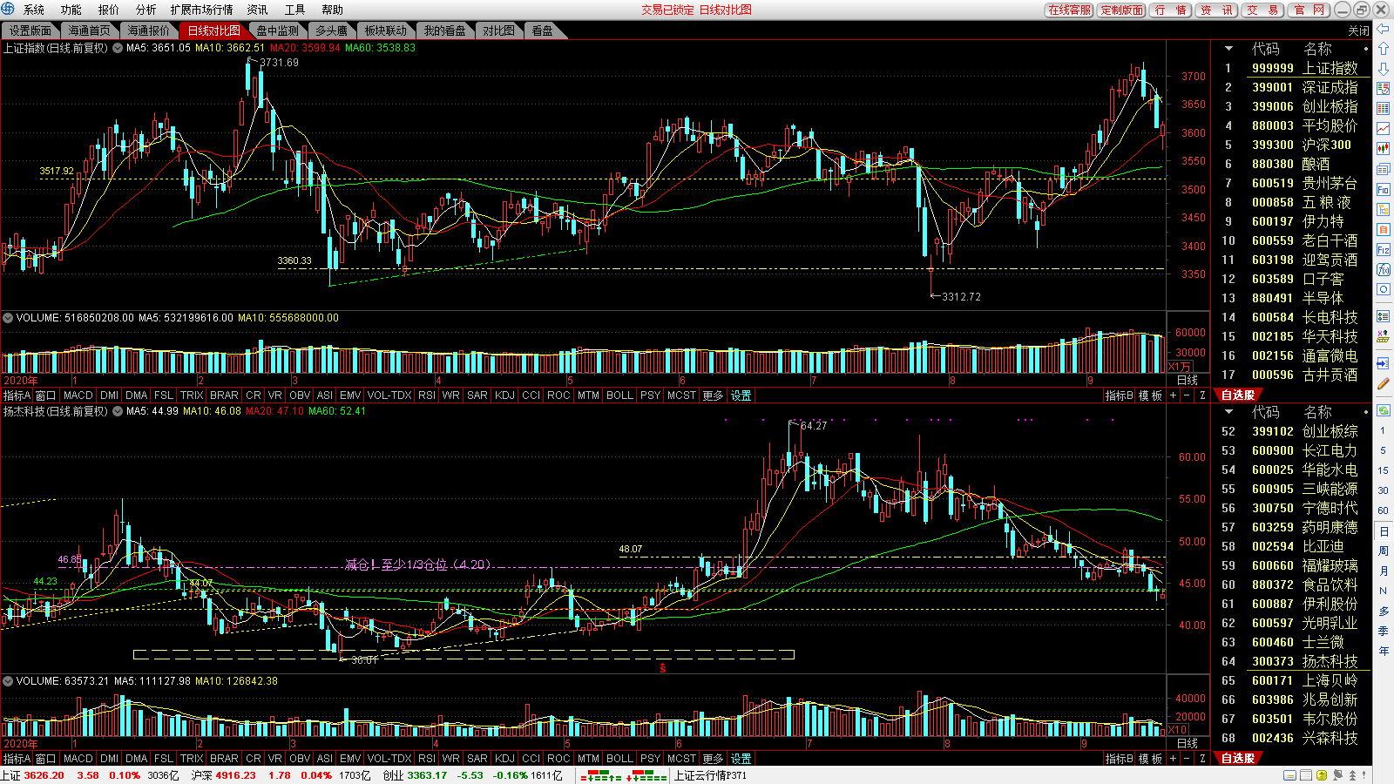Open dropdown beside 上证指数(日线.前复权) title
Viewport: 1394px width, 784px height.
[117, 48]
